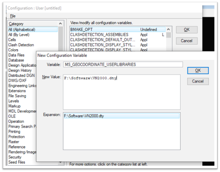Pick the Colors category
Image resolution: width=220 pixels, height=172 pixels.
13,50
